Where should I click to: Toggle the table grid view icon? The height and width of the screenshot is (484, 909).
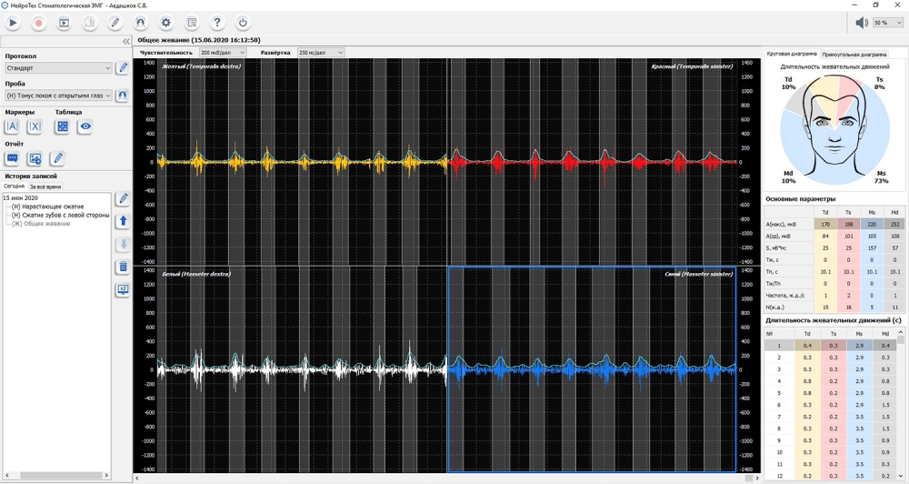[62, 127]
